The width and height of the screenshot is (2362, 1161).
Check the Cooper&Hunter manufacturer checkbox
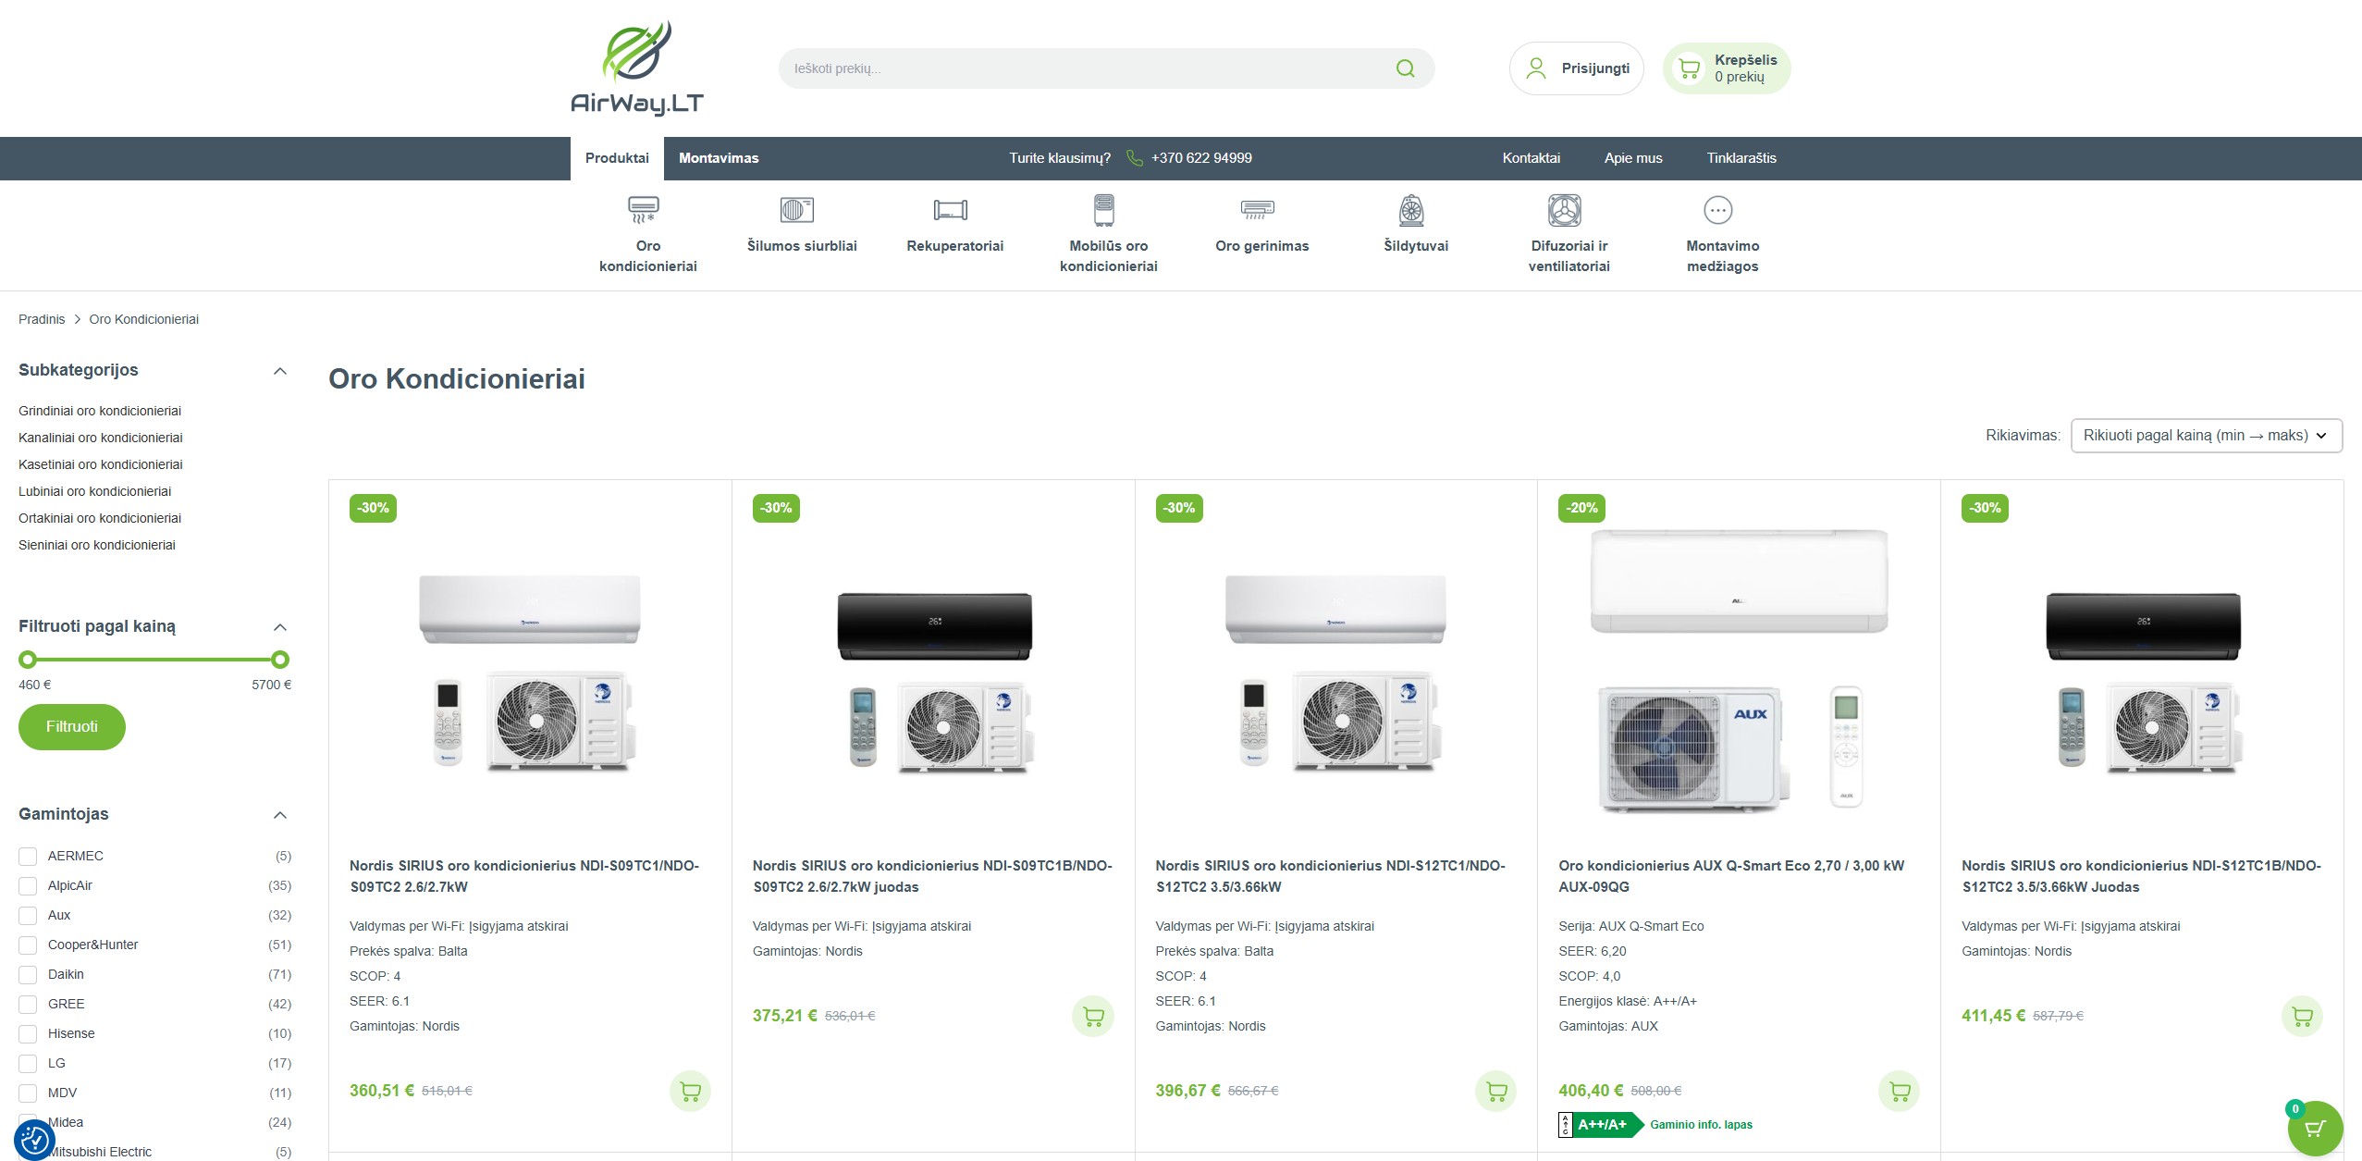(28, 945)
